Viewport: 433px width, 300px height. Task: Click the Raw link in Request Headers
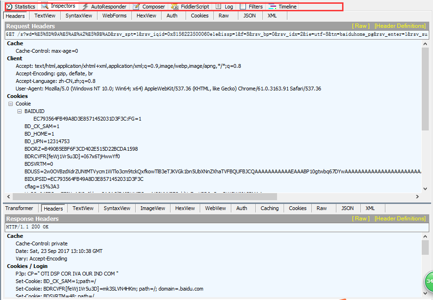click(361, 26)
